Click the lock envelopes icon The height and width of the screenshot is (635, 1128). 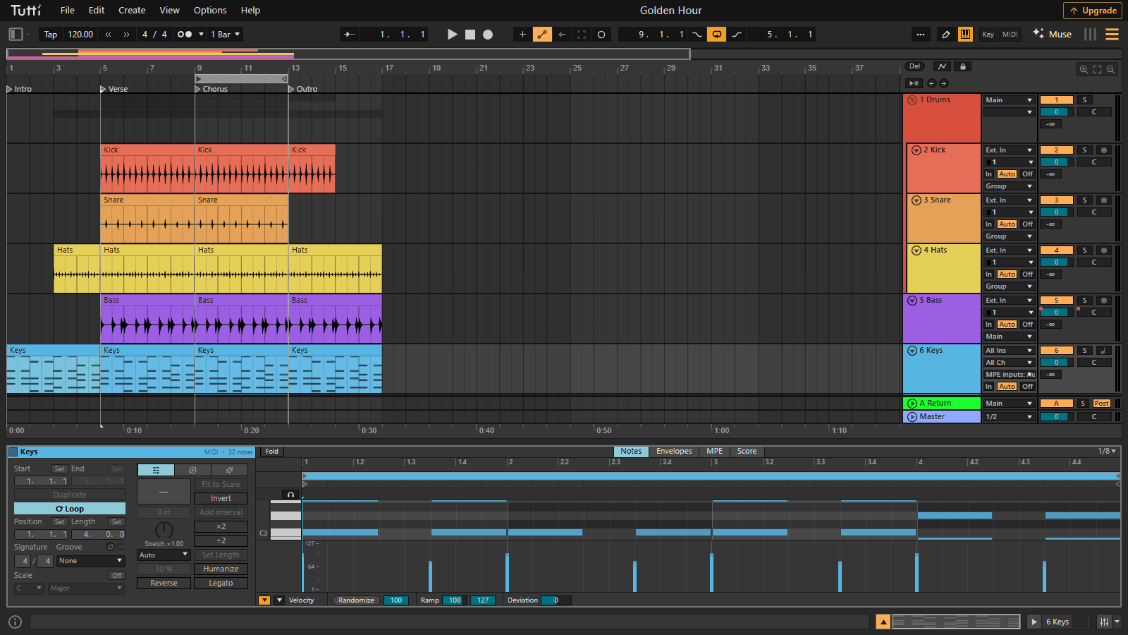[x=963, y=66]
